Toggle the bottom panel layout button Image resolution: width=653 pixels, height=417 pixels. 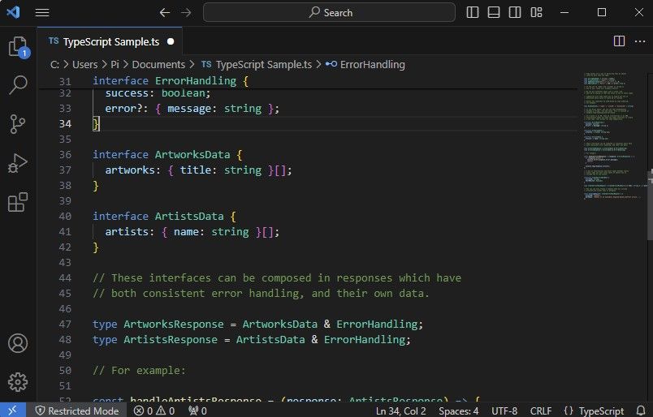(493, 12)
